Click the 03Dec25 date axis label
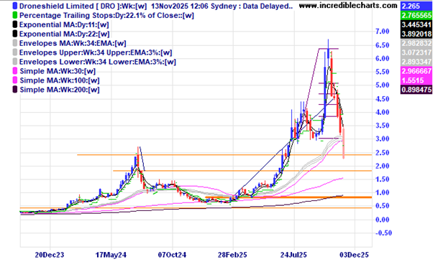Viewport: 433px width, 262px height. [x=355, y=255]
